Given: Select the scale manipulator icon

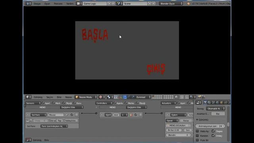Looking at the screenshot, I should tap(133, 97).
